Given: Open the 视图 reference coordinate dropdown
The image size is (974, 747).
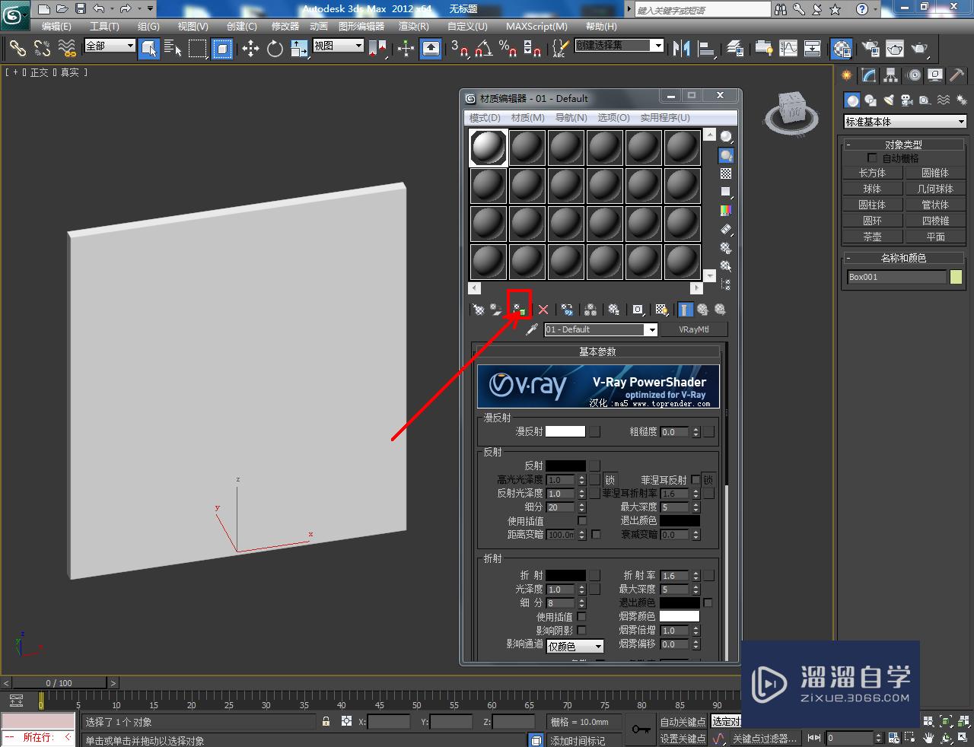Looking at the screenshot, I should [x=339, y=46].
